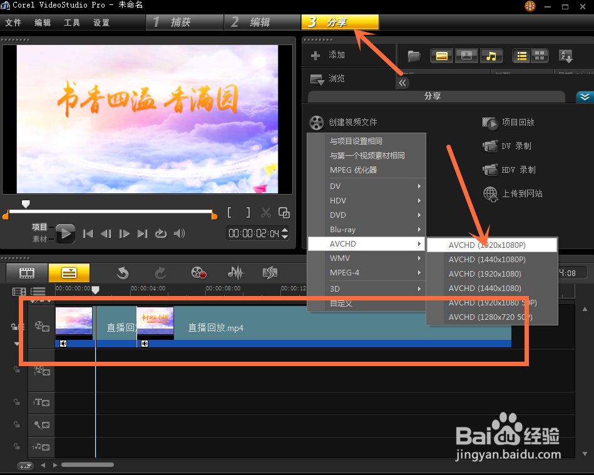The image size is (594, 475).
Task: Open the library folder icon
Action: tap(414, 56)
